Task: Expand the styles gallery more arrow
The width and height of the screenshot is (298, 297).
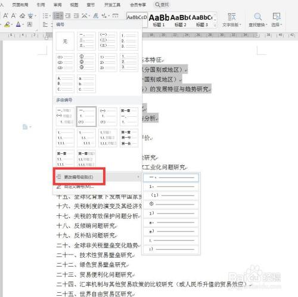Action: (x=215, y=25)
